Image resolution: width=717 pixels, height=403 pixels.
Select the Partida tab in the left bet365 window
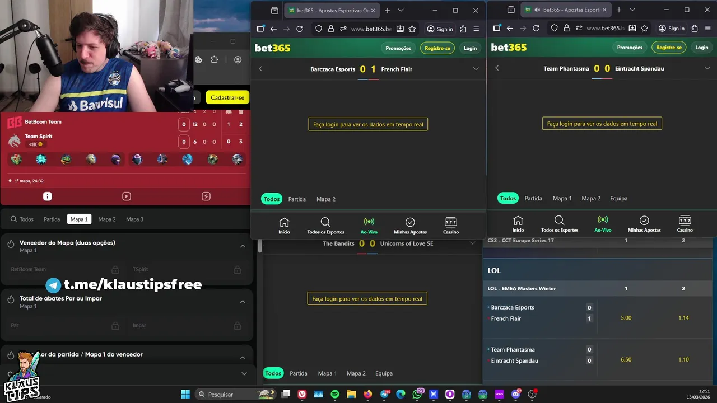point(297,199)
